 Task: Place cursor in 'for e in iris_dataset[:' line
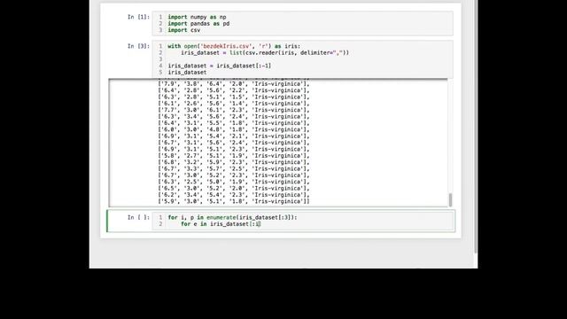221,224
